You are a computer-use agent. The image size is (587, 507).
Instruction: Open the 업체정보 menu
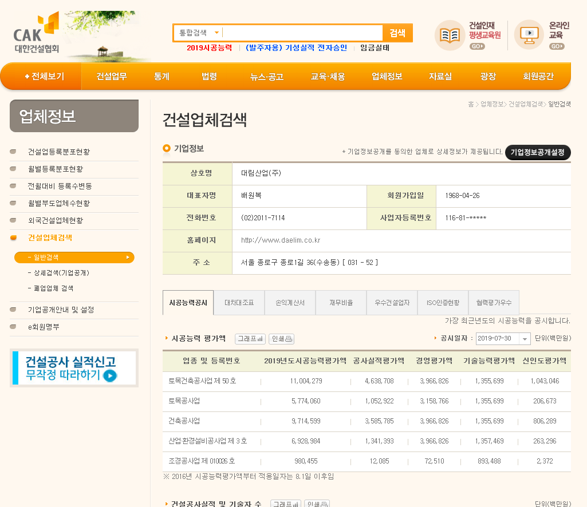(387, 76)
